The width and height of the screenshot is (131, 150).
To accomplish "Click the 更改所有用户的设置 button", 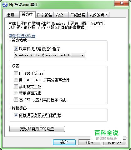I will (37, 129).
